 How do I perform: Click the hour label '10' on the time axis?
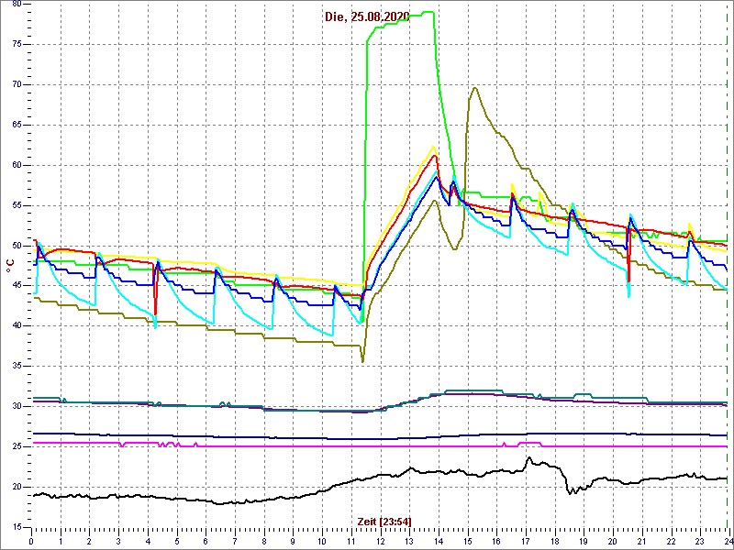[x=322, y=539]
